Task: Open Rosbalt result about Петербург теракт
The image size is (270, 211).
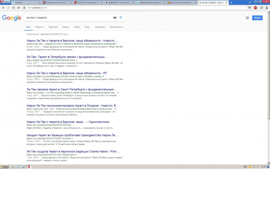Action: (67, 57)
